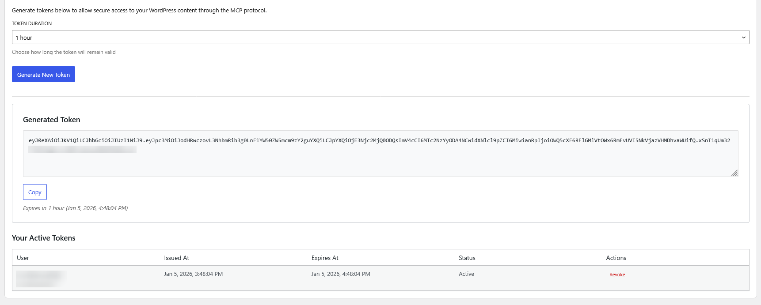Click inside the generated token text area

click(380, 159)
